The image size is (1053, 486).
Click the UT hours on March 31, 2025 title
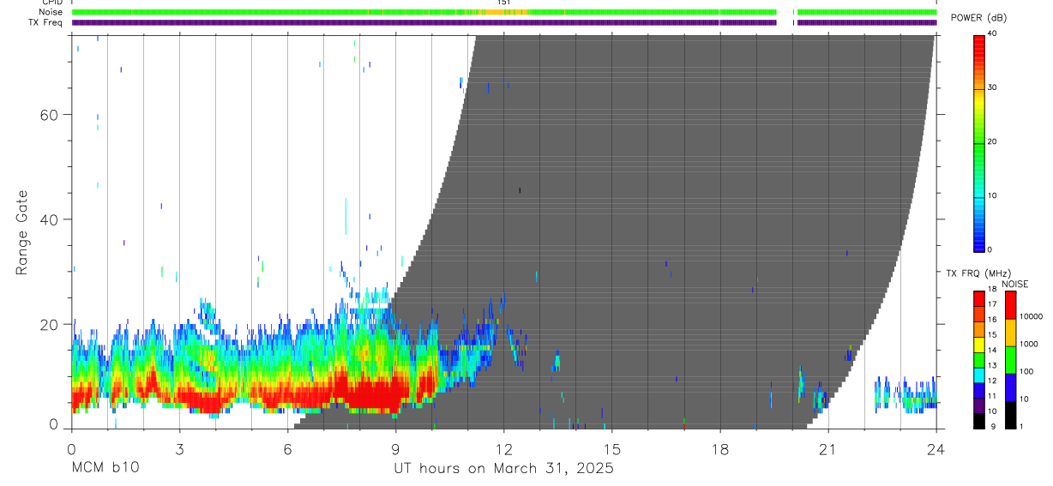point(503,468)
